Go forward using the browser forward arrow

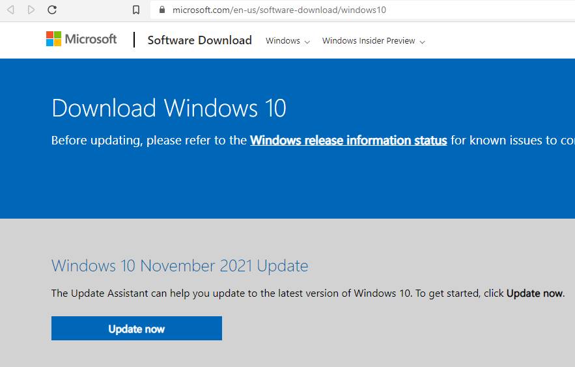click(x=31, y=10)
